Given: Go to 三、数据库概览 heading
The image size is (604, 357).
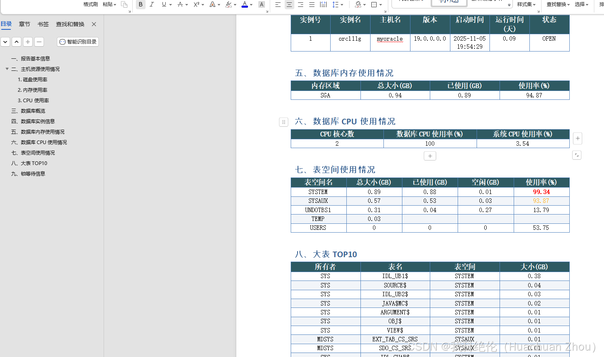Looking at the screenshot, I should point(28,111).
